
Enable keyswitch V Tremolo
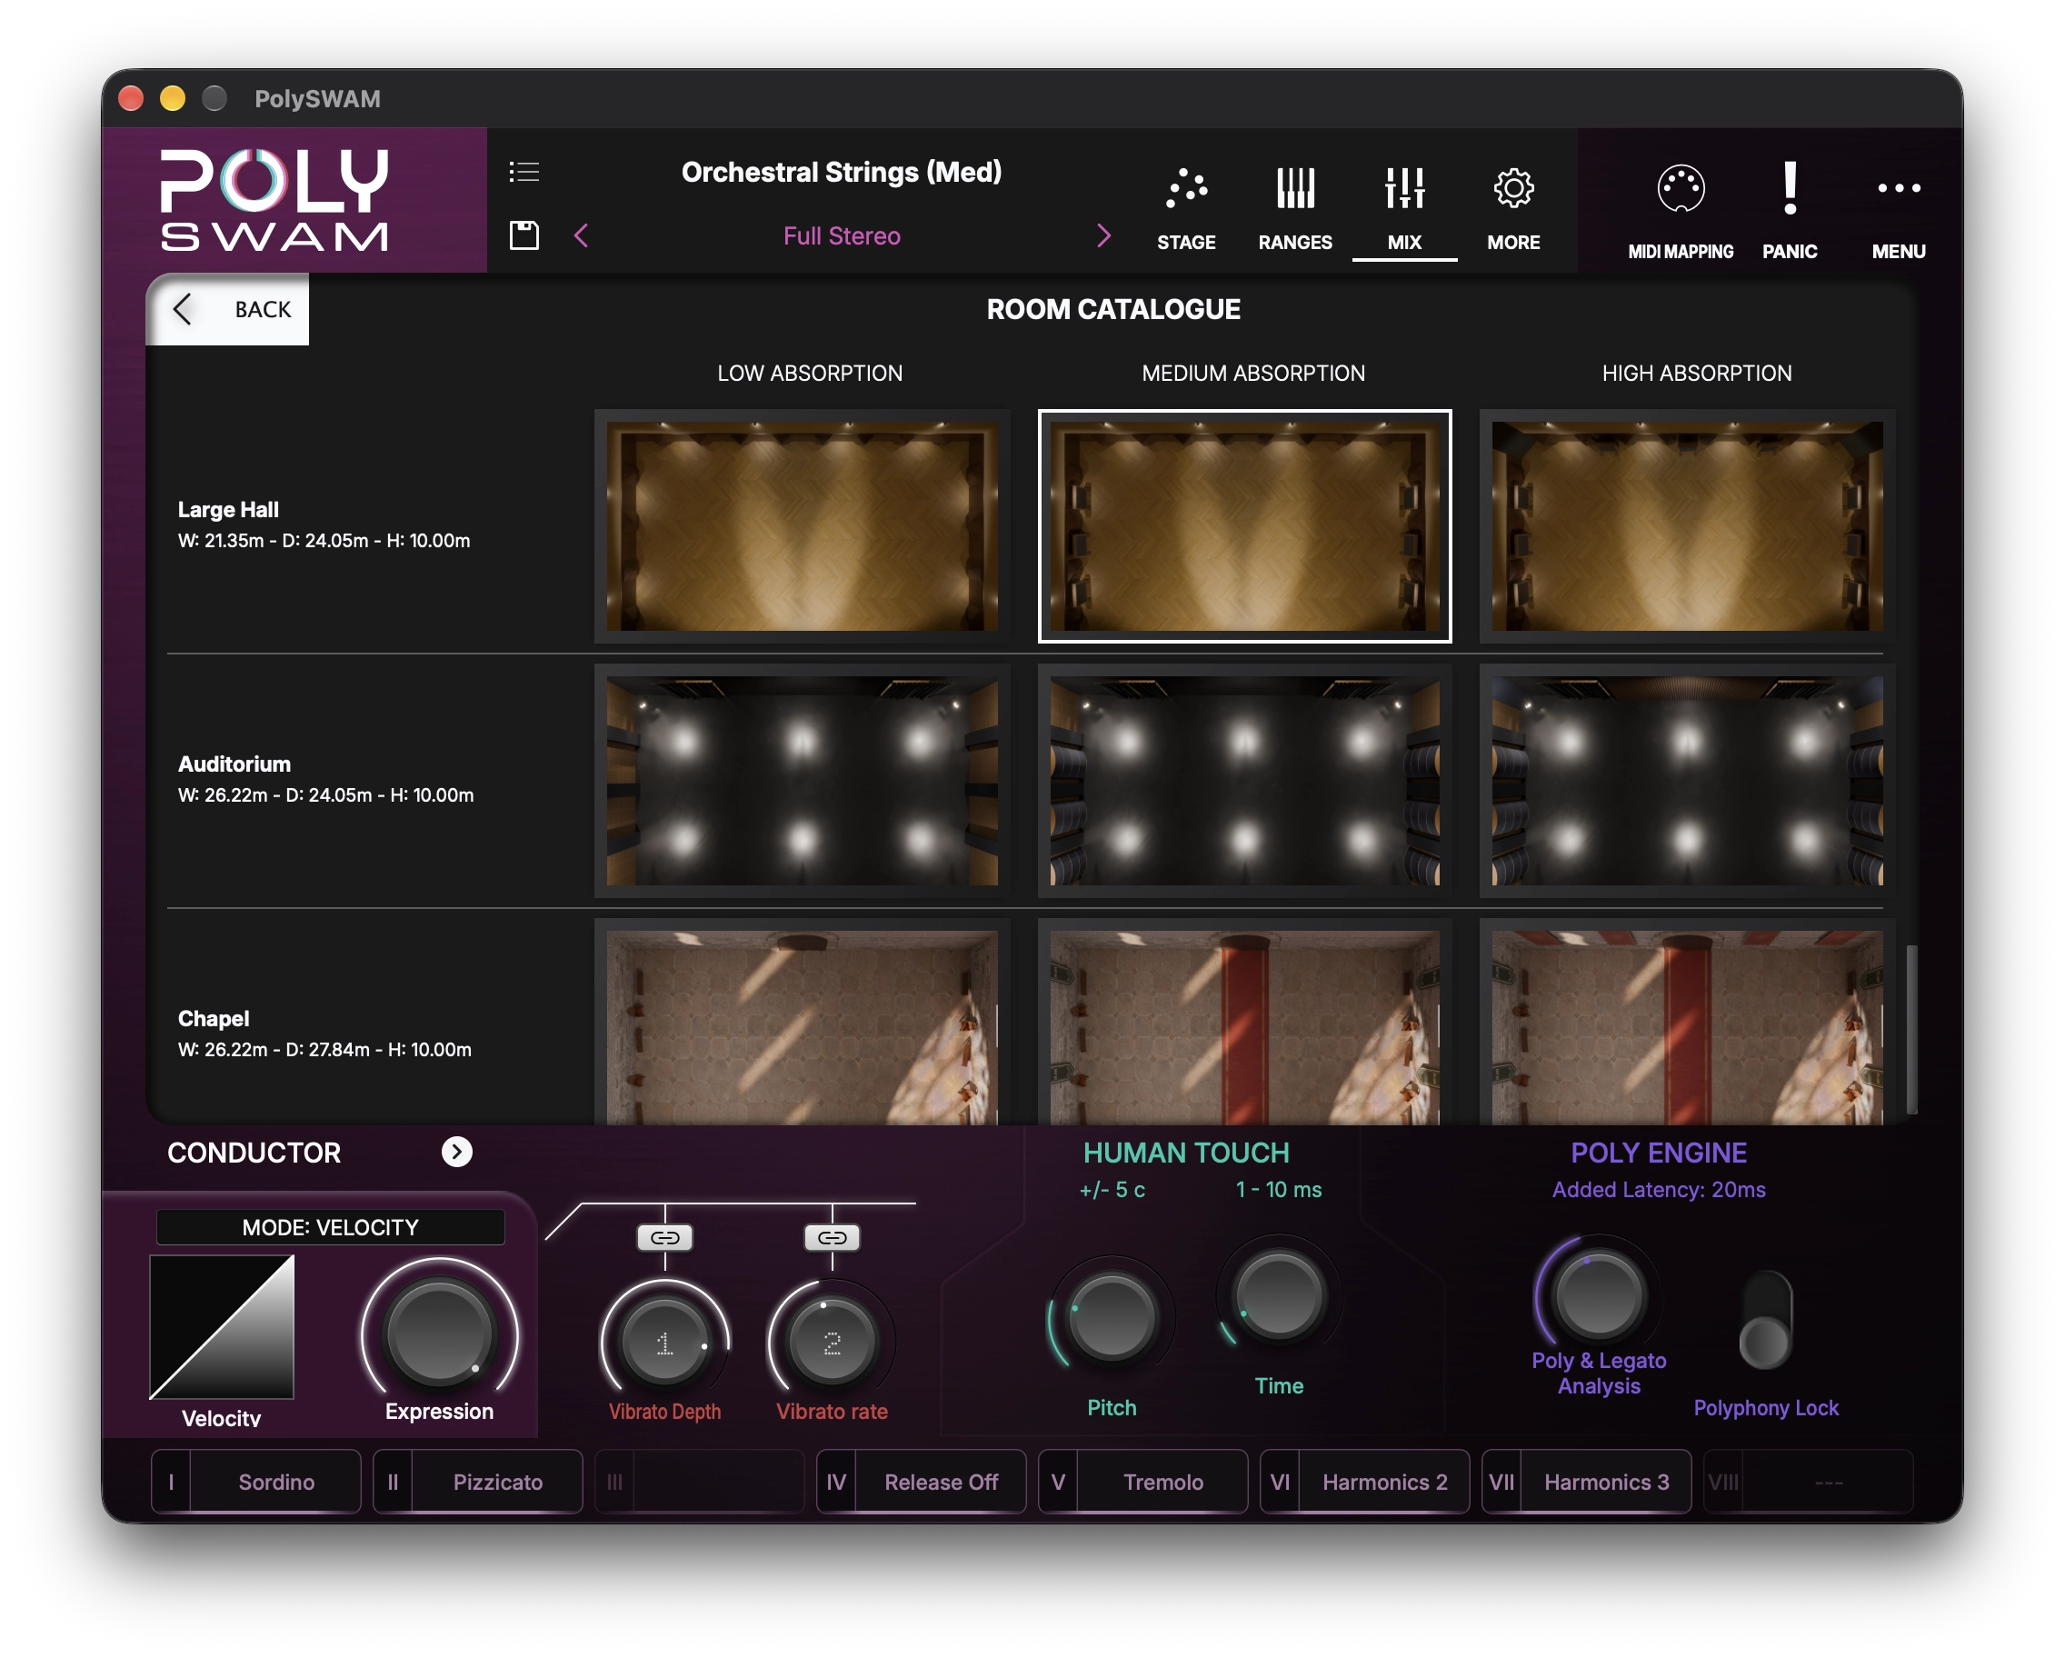click(1142, 1482)
